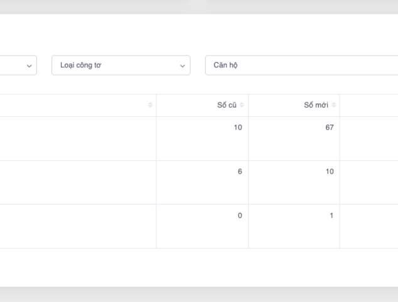Select Số cũ value 10 in first row

(x=237, y=128)
